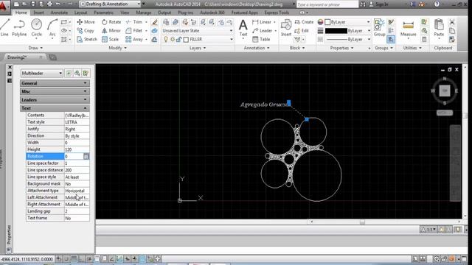
Task: Toggle the layer freeze sun icon
Action: [x=173, y=39]
